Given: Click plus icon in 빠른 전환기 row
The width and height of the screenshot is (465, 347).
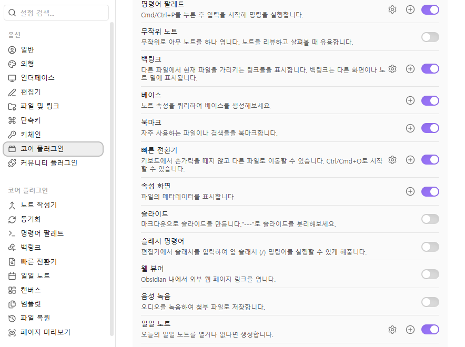Looking at the screenshot, I should click(410, 160).
